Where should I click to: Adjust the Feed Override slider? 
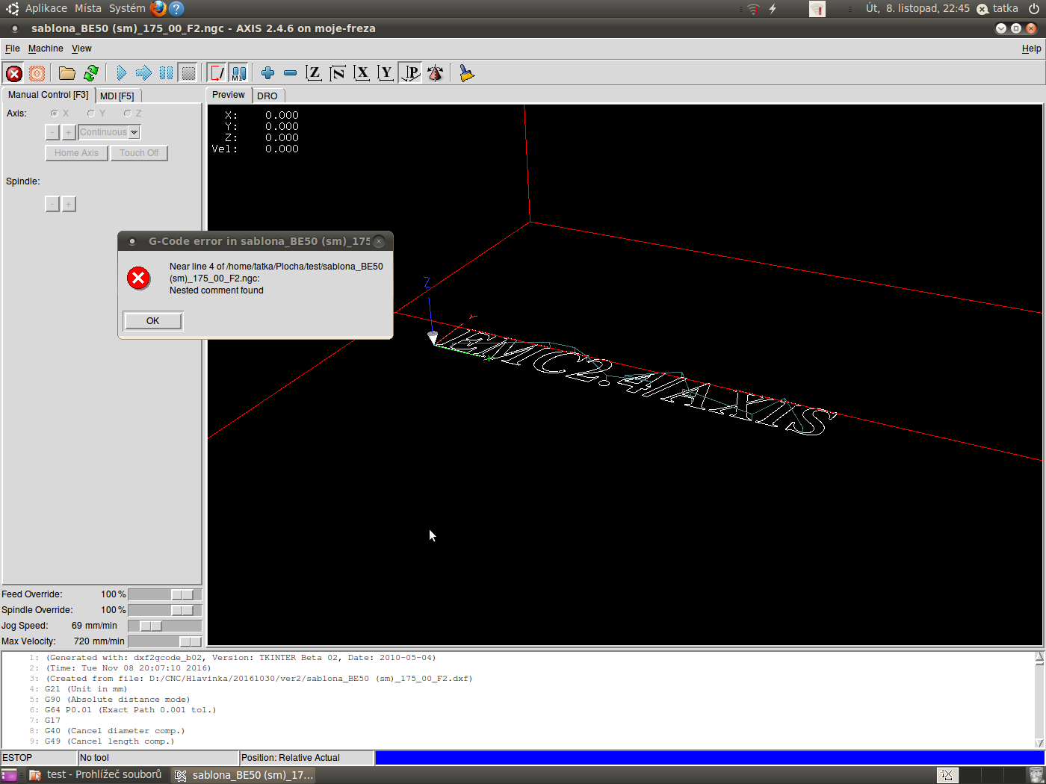(x=182, y=594)
